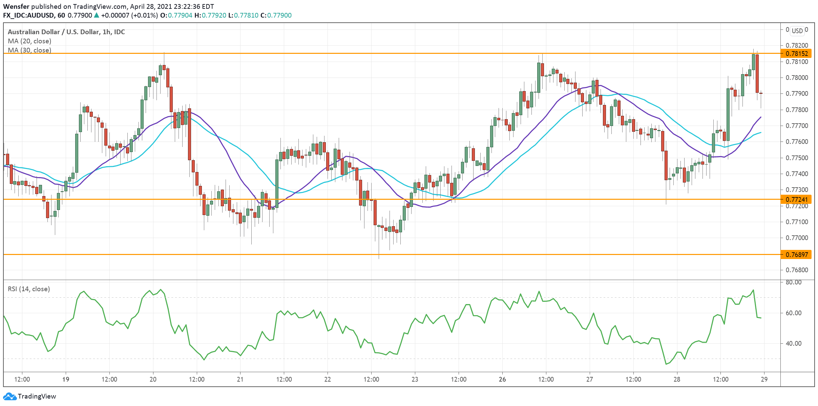Click date label 26 on time axis
This screenshot has width=818, height=406.
coord(502,379)
